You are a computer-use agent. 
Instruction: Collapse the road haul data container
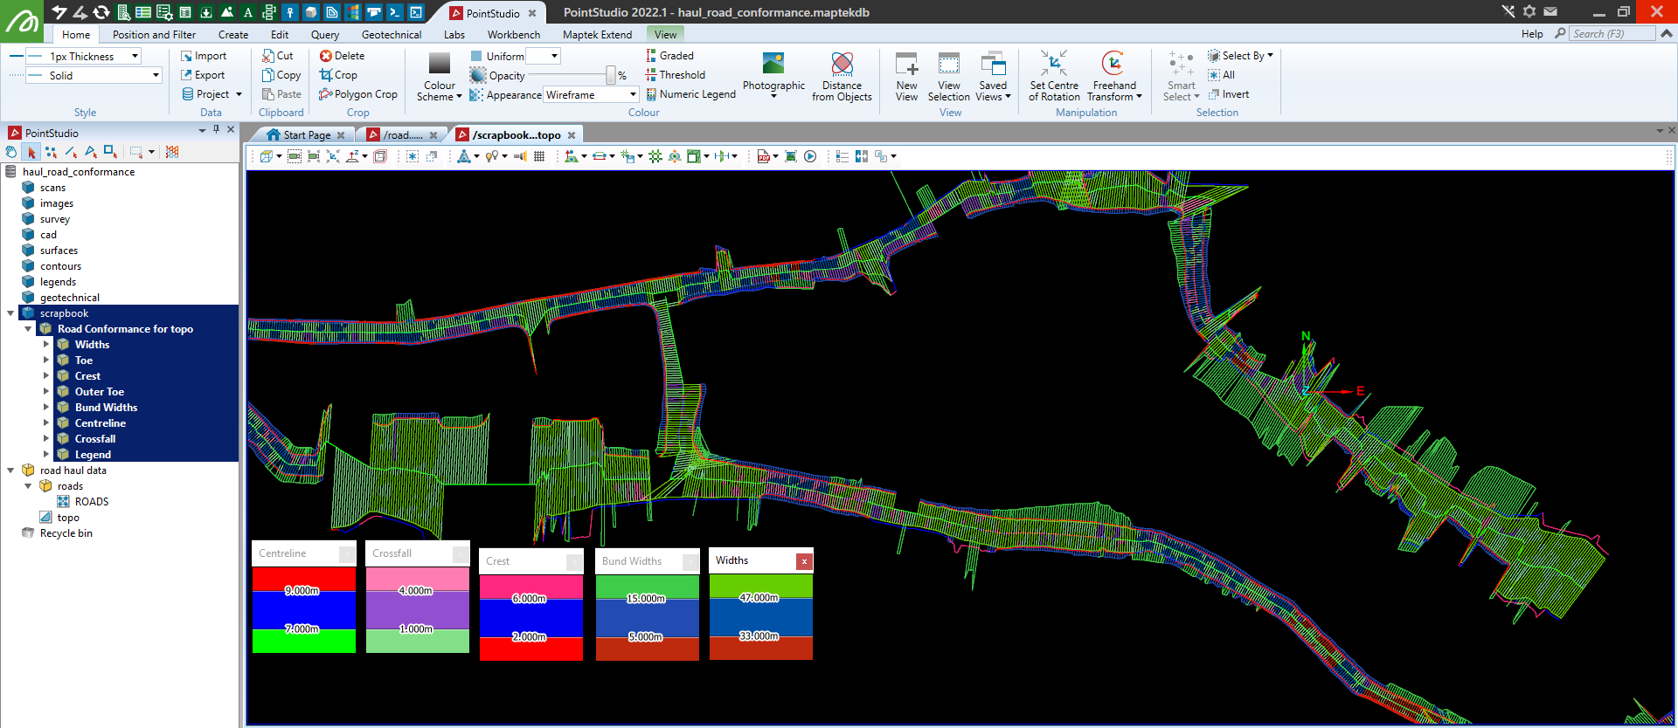tap(10, 470)
